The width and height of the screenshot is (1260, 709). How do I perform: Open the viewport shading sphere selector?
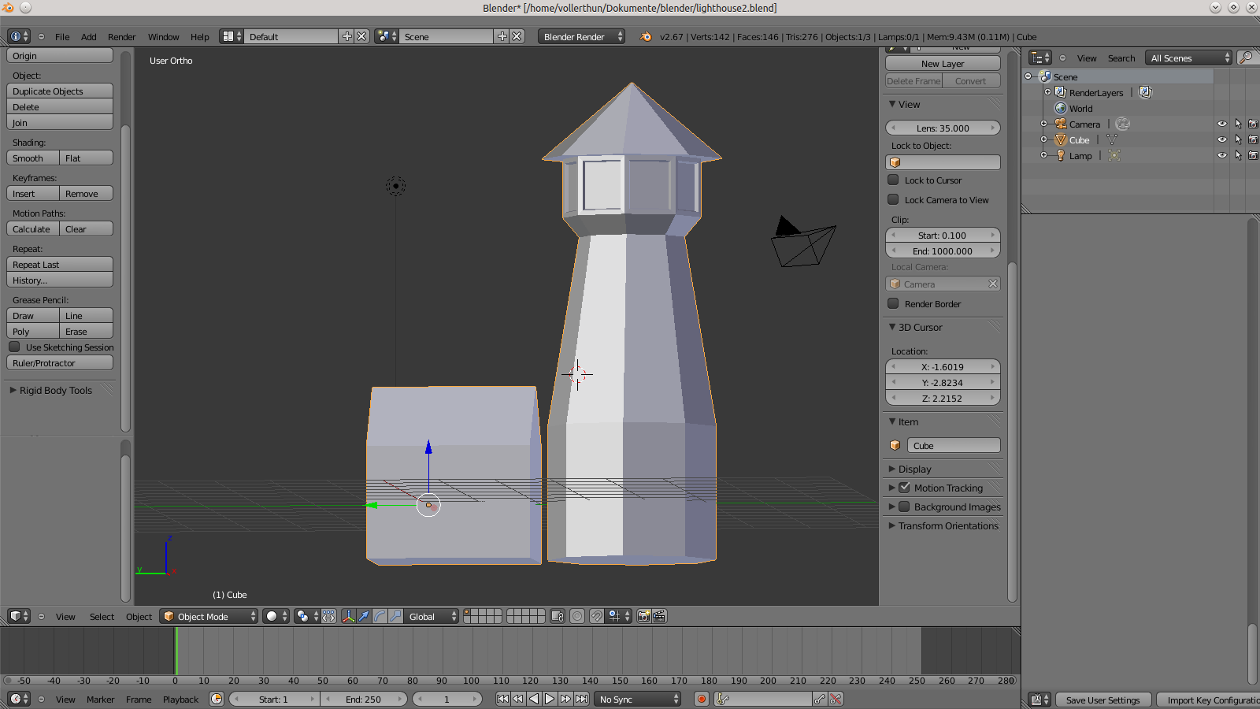tap(276, 616)
